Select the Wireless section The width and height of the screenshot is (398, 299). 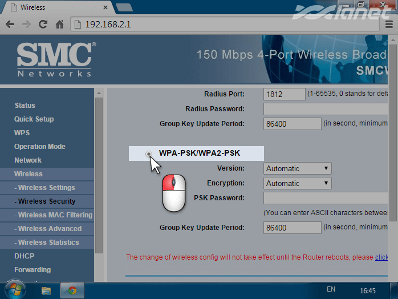(x=29, y=174)
